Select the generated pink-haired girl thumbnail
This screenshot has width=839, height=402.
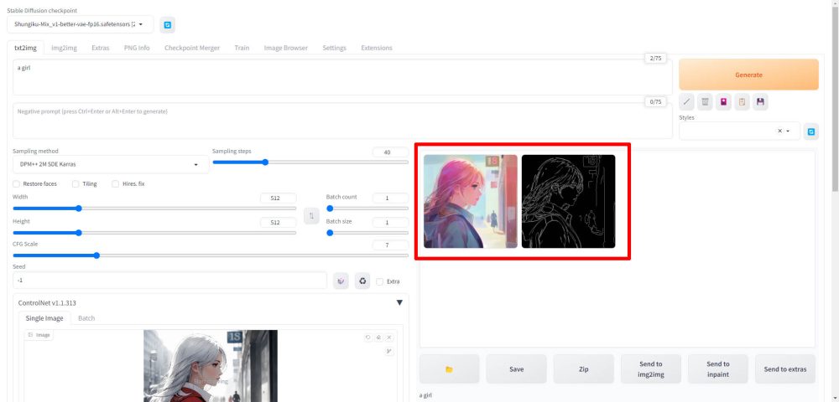coord(470,202)
